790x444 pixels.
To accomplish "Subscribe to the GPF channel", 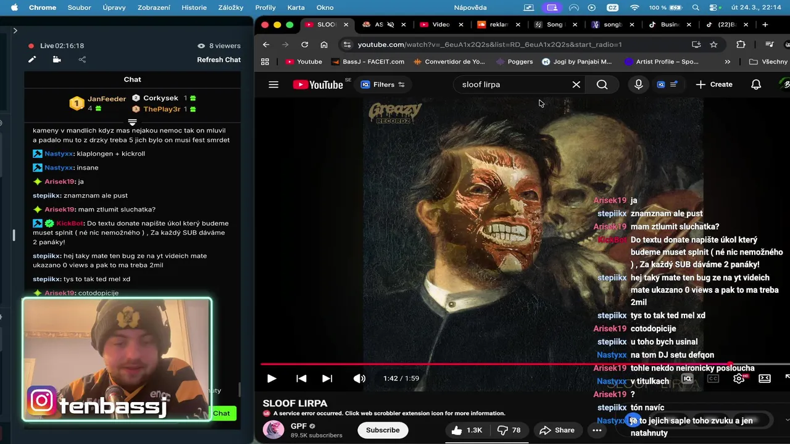I will [383, 430].
